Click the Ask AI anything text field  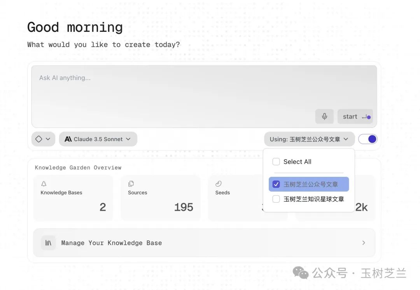pyautogui.click(x=204, y=96)
